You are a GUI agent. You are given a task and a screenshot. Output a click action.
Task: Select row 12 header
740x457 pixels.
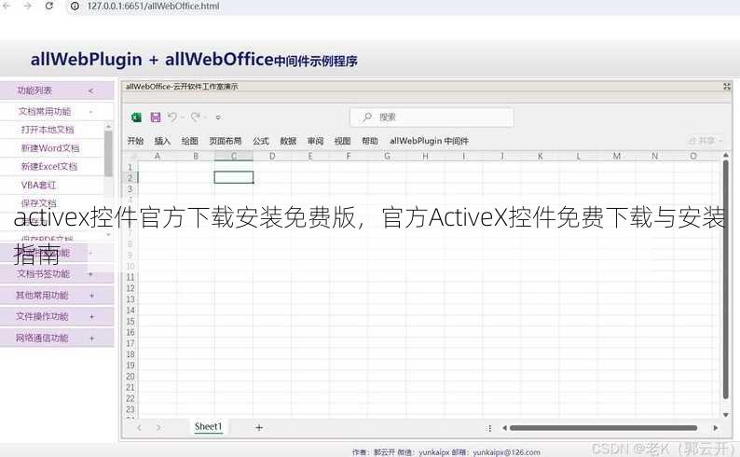(130, 288)
